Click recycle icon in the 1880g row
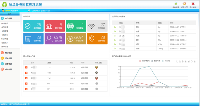Screen dimensions: 200x106 (x=115, y=49)
